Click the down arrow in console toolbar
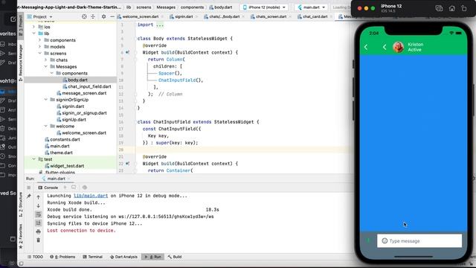 click(x=38, y=205)
